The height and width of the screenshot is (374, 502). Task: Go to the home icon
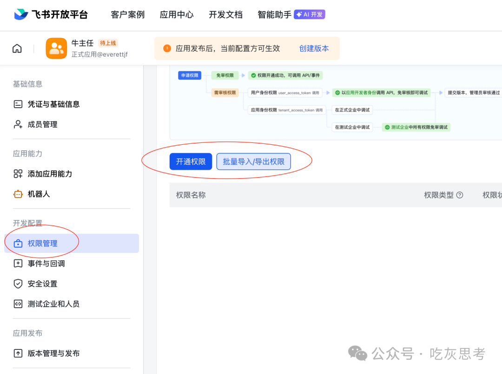click(x=17, y=49)
